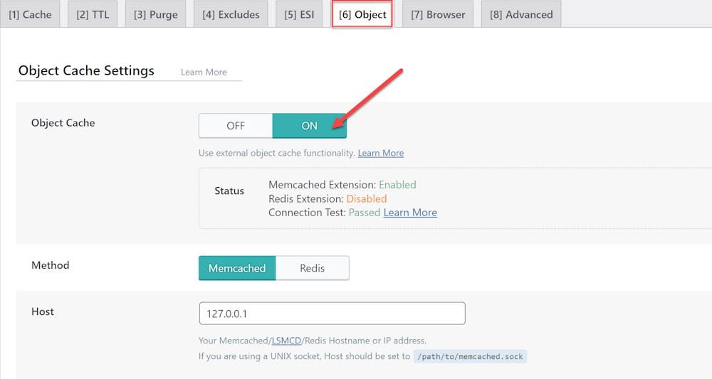Select Redis as the method
The height and width of the screenshot is (379, 712).
(312, 268)
